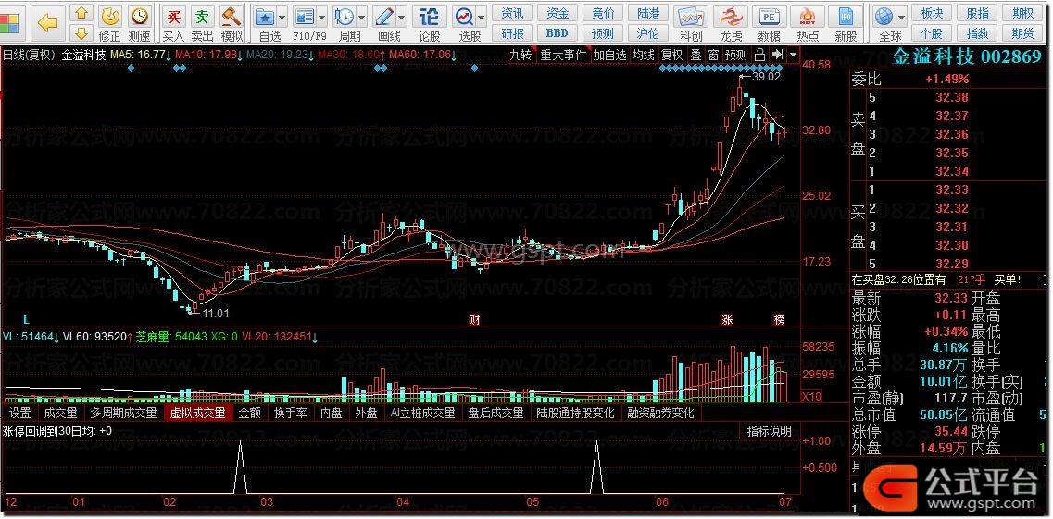Click the 金溢科技 002869 stock title
The width and height of the screenshot is (1053, 519).
click(966, 57)
